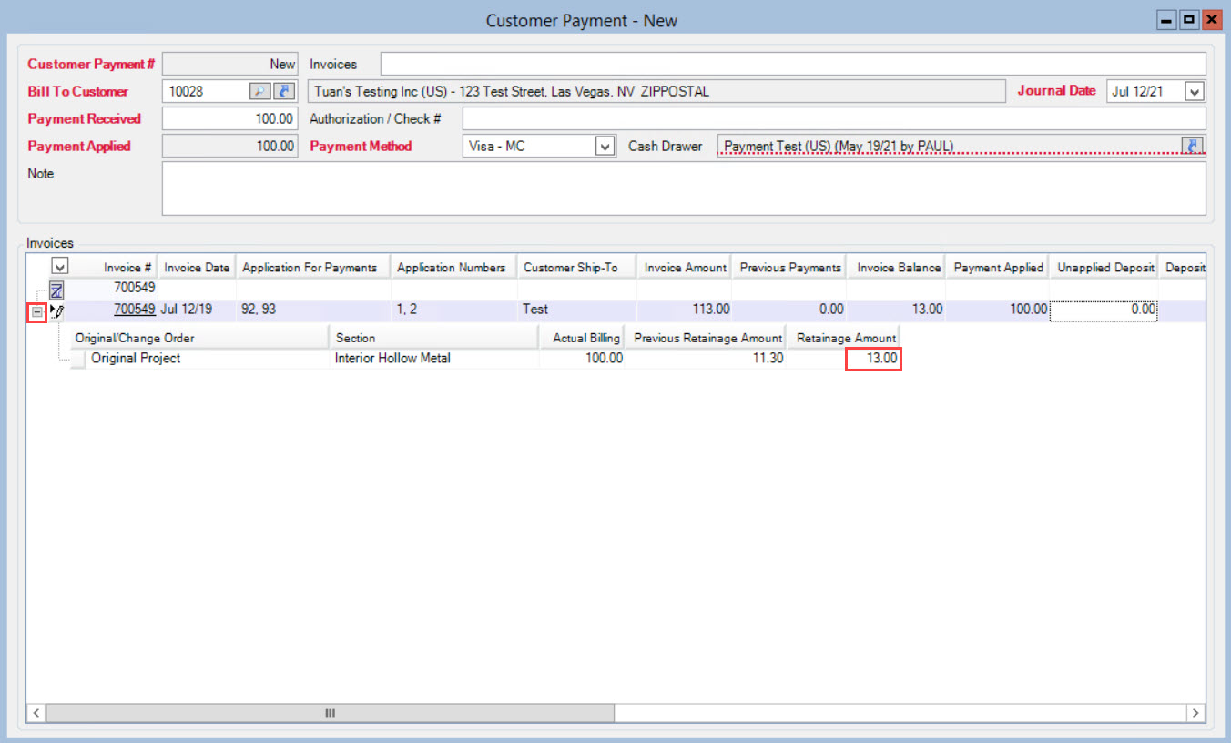Maximize the Customer Payment window
This screenshot has width=1231, height=743.
(1189, 19)
